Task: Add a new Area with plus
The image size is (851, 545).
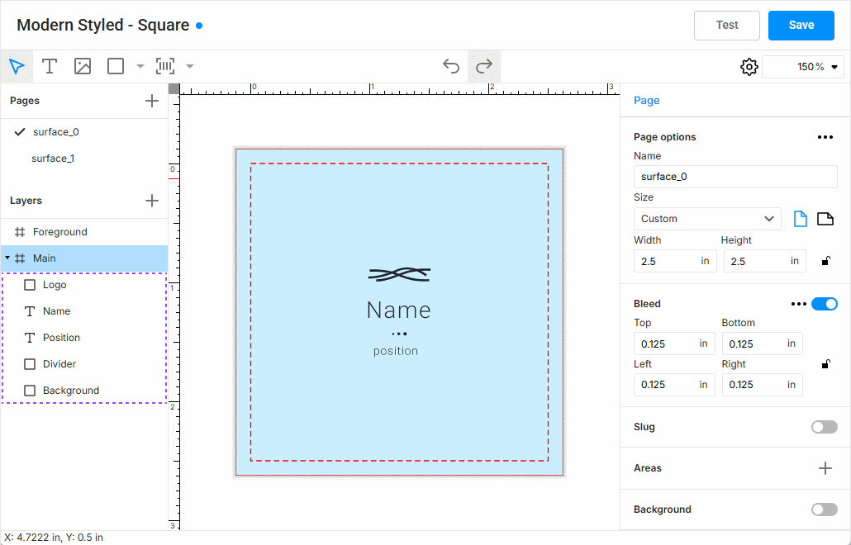Action: (x=825, y=468)
